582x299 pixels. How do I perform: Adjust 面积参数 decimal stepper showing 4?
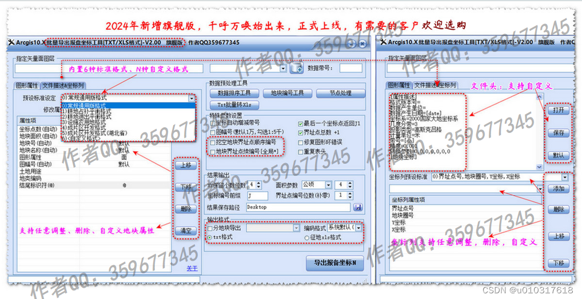350,184
